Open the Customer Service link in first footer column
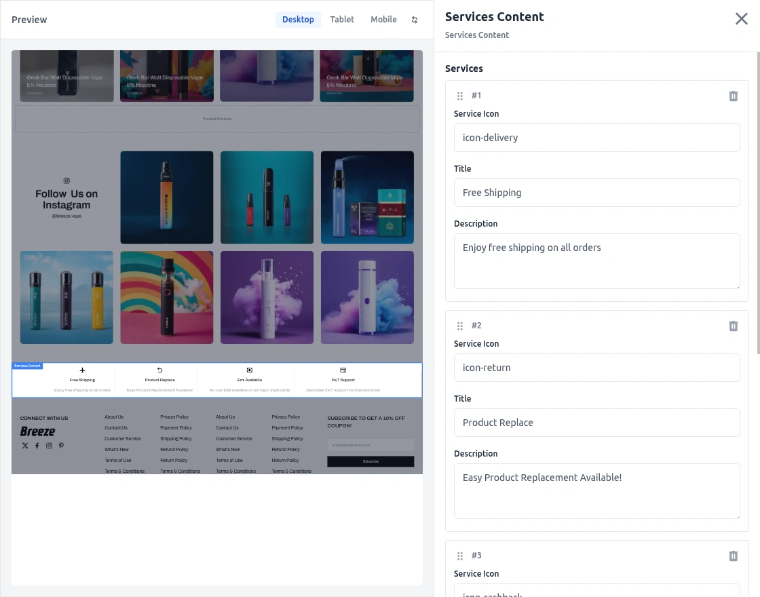Screen dimensions: 760x597 (123, 438)
